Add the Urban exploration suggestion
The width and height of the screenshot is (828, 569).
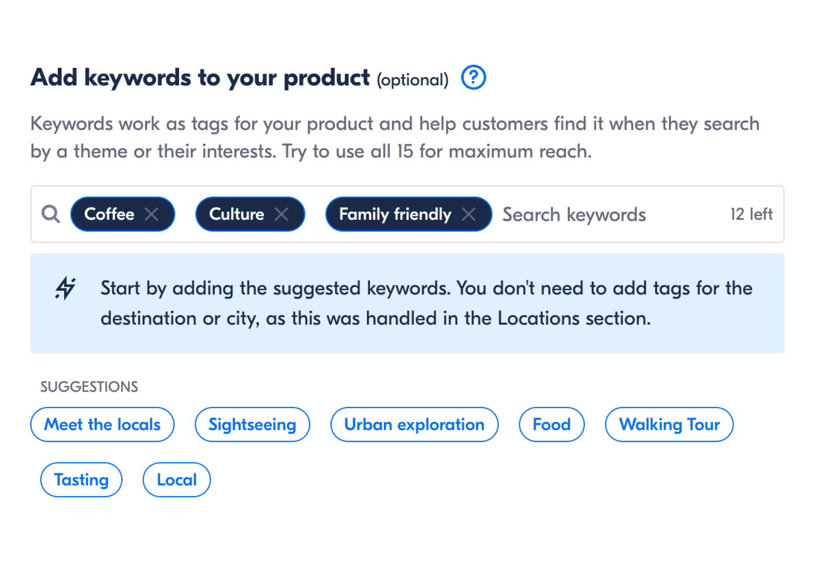[x=414, y=424]
